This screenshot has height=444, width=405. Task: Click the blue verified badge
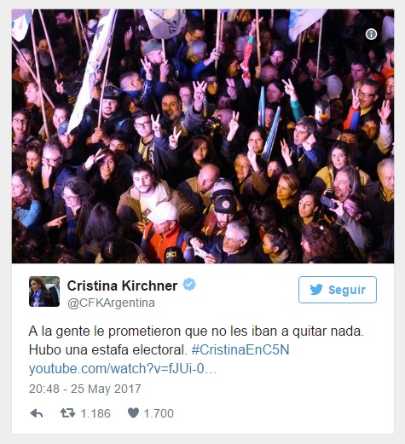click(x=189, y=285)
